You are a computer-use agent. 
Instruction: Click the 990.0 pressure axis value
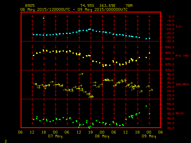coord(170,47)
